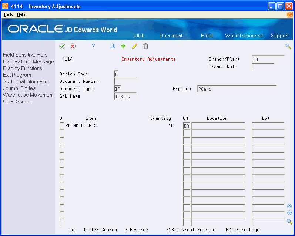Click the Document Number field

[125, 81]
